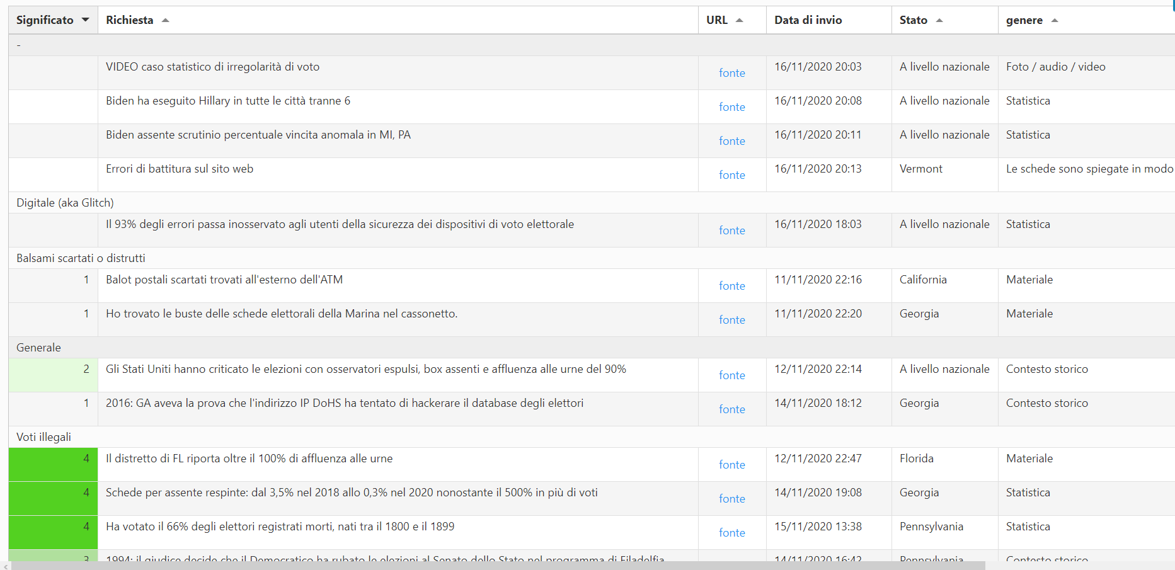Sort by Richiesta column arrow
1175x570 pixels.
point(166,20)
